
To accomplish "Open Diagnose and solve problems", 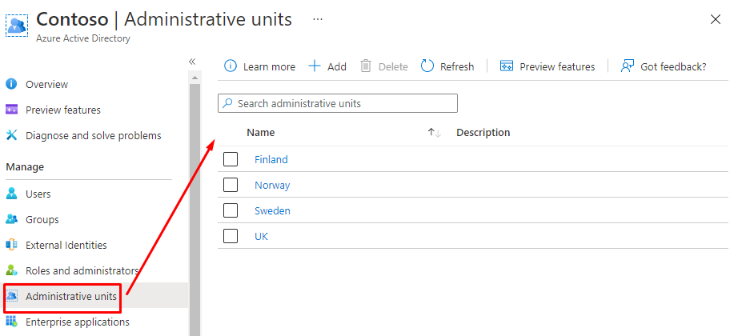I will (93, 135).
